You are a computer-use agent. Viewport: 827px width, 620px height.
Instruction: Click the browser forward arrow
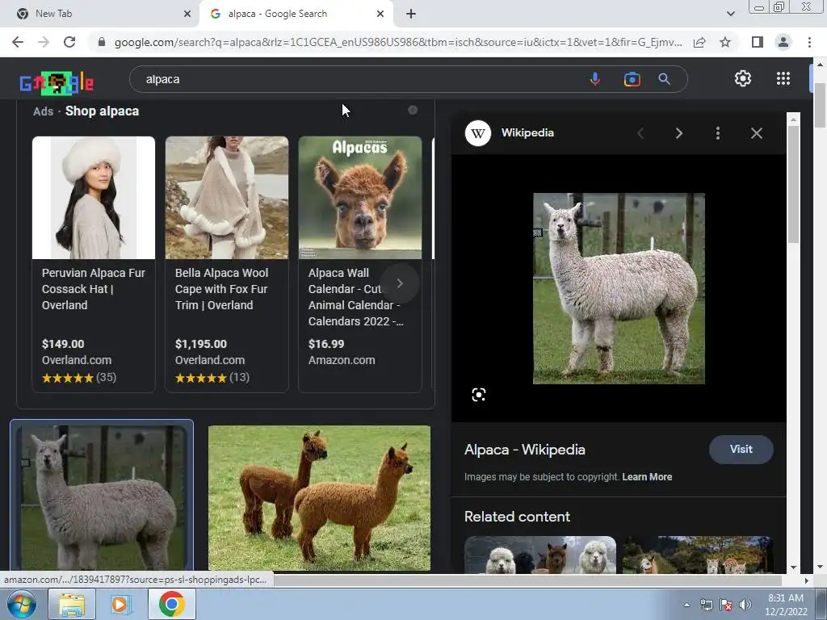click(x=44, y=42)
